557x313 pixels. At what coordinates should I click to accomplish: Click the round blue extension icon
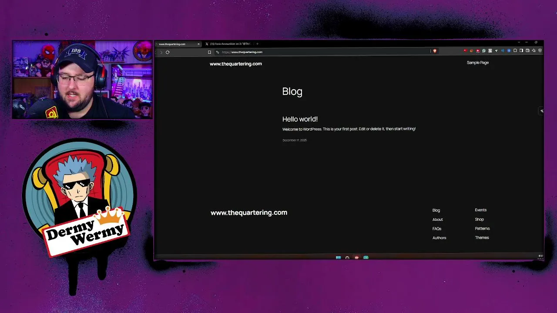[509, 51]
